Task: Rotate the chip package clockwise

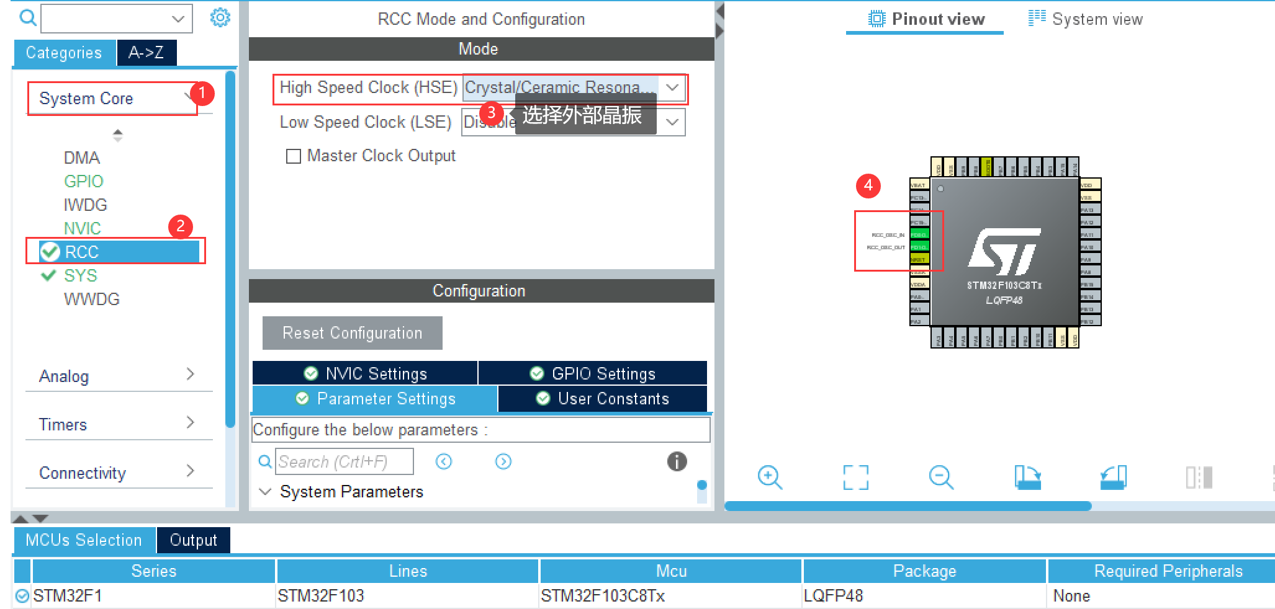Action: tap(1027, 477)
